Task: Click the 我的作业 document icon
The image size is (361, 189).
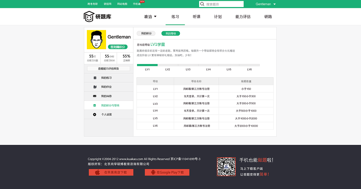Action: (95, 87)
